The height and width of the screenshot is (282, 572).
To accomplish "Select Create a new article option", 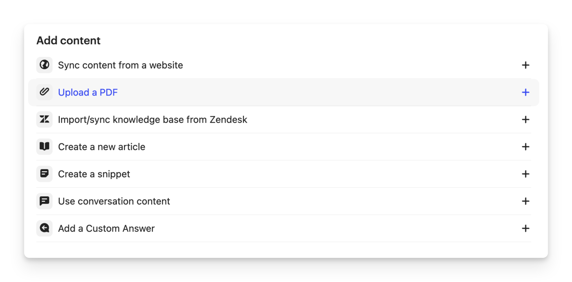I will pyautogui.click(x=102, y=147).
